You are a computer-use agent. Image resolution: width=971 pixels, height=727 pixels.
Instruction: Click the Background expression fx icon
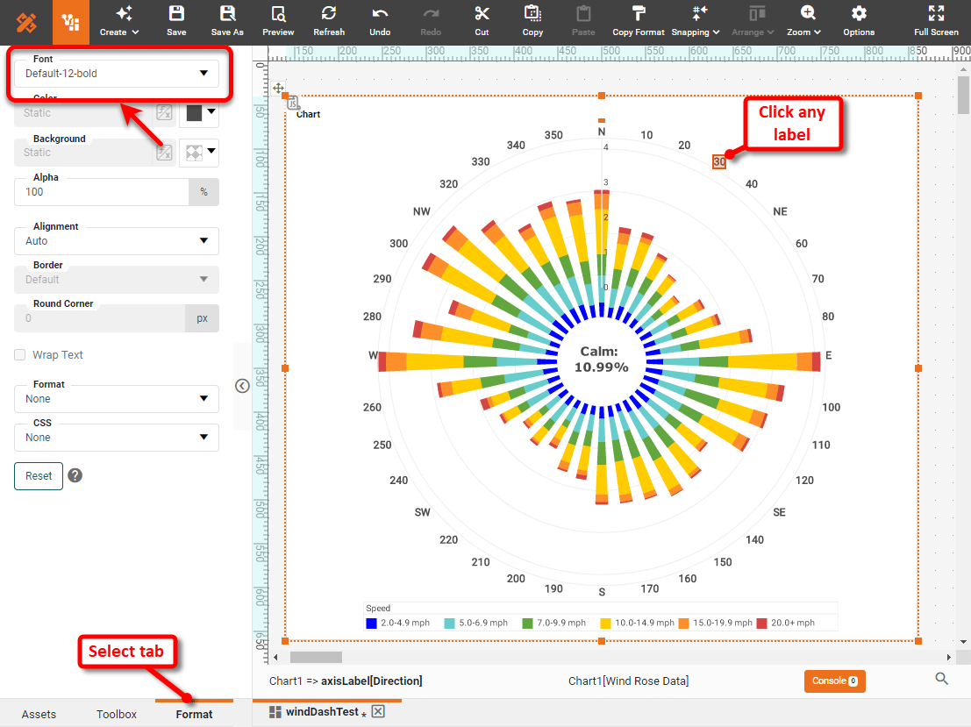coord(164,153)
